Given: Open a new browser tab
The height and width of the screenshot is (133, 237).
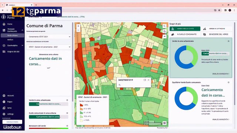Looking at the screenshot, I should coord(36,5).
